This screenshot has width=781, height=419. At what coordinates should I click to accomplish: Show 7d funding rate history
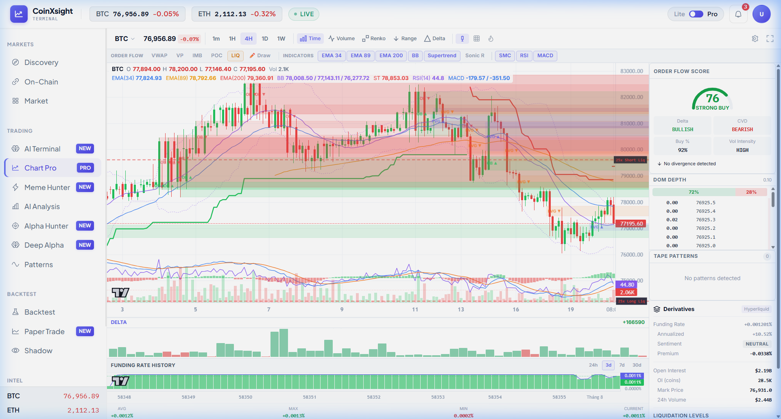pos(622,365)
